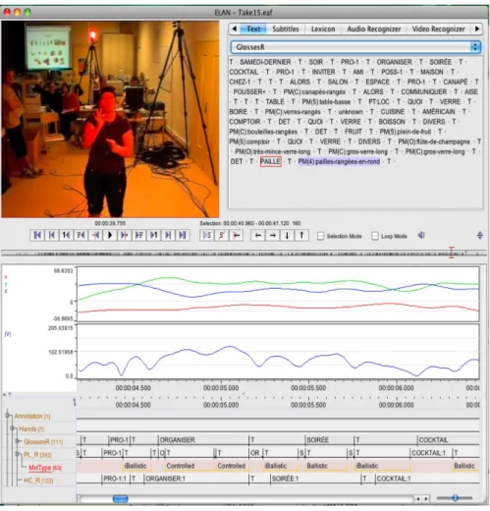Open the Subtitles tab

(286, 28)
